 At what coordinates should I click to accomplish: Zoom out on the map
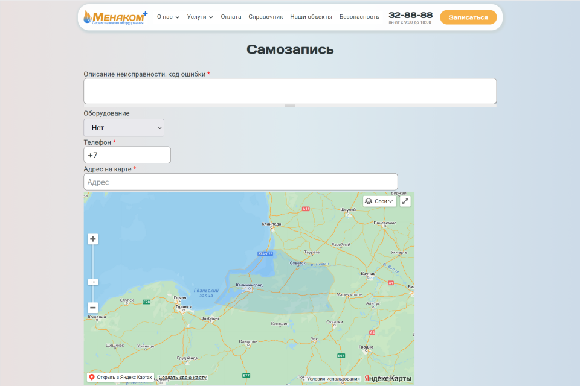click(93, 308)
